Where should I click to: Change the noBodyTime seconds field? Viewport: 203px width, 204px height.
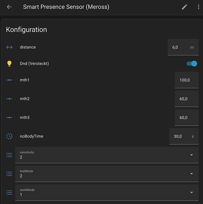(x=184, y=136)
